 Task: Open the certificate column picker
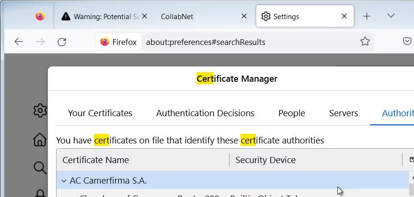(411, 160)
